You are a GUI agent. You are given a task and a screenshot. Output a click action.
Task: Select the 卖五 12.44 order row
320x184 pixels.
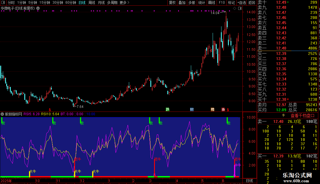287,28
